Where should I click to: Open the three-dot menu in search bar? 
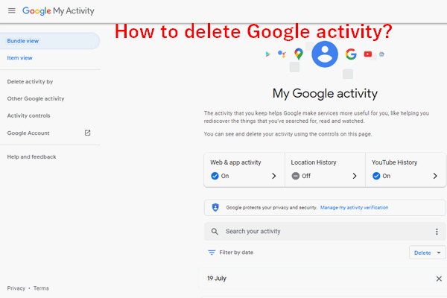[x=437, y=232]
